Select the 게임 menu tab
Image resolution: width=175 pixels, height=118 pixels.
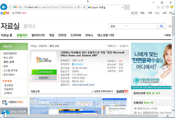pyautogui.click(x=52, y=35)
